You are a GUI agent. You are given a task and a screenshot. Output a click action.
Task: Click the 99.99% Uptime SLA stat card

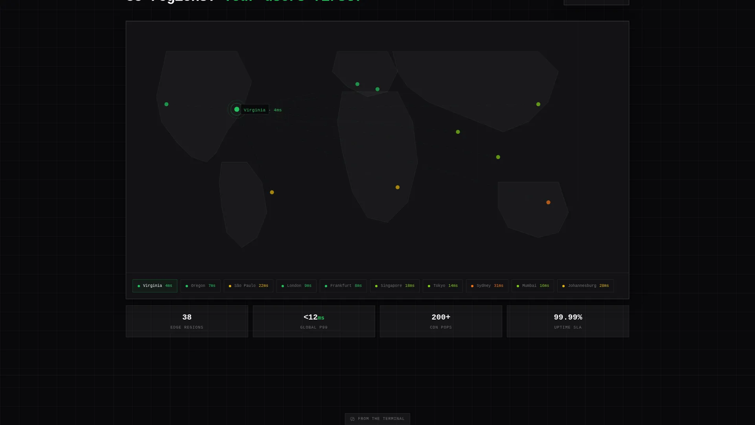(568, 321)
